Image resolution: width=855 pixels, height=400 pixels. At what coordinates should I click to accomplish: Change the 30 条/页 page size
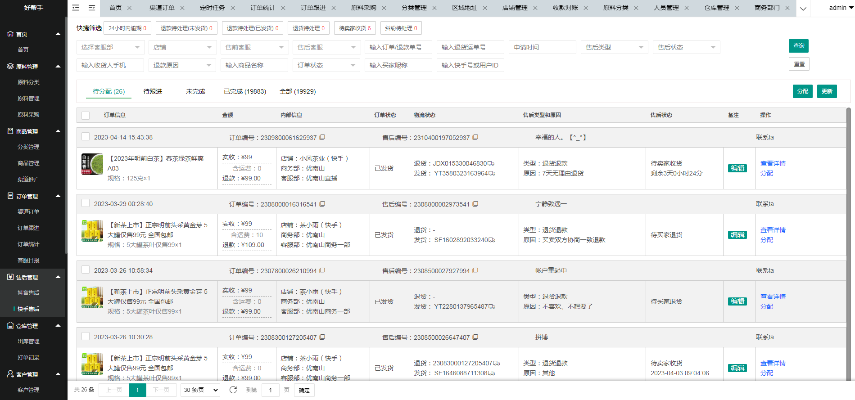pyautogui.click(x=200, y=390)
